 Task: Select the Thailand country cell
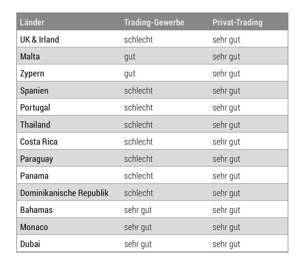[35, 125]
